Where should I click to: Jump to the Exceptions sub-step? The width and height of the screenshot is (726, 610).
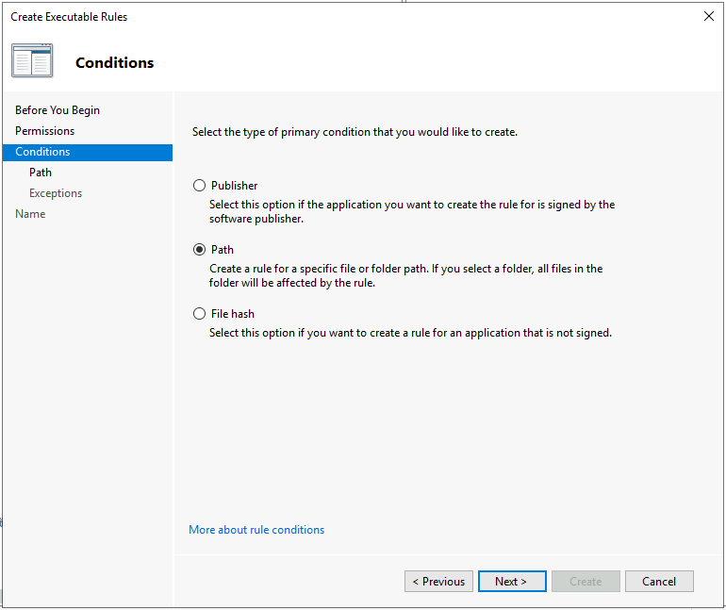56,193
